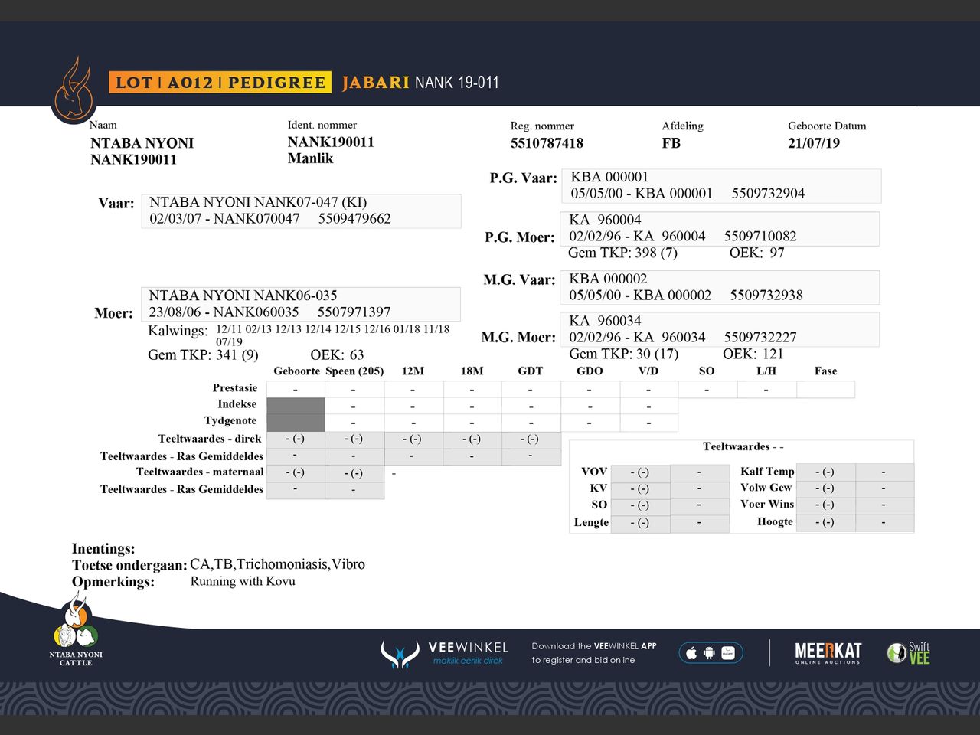
Task: Click the 'Speen (205)' column header
Action: [x=354, y=371]
